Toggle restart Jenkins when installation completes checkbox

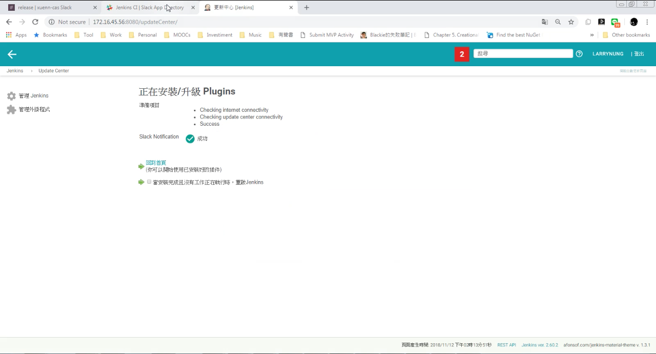(149, 182)
